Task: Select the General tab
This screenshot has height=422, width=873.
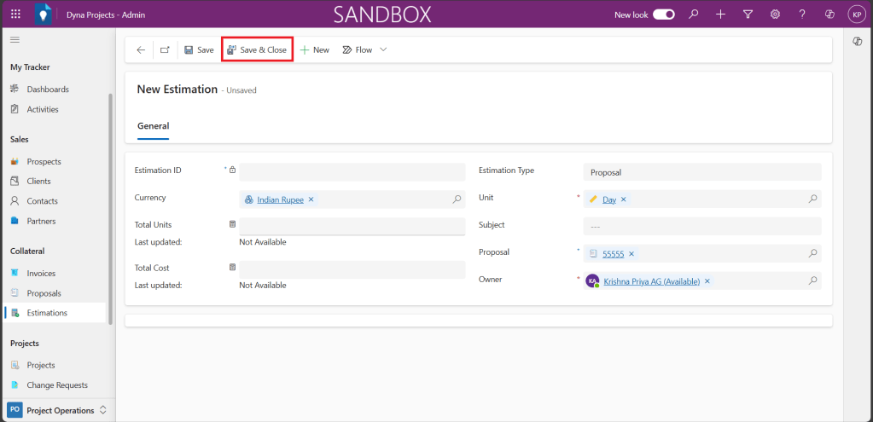Action: [153, 125]
